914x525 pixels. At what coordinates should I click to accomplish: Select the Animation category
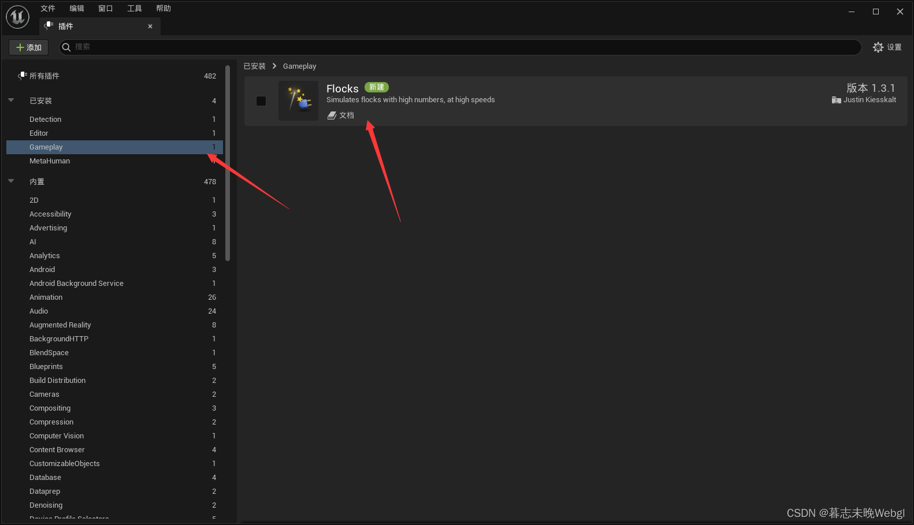pos(114,297)
